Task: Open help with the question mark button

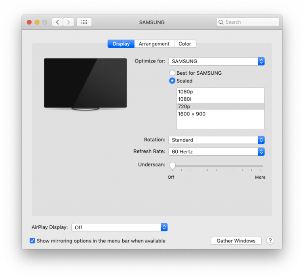Action: [270, 240]
